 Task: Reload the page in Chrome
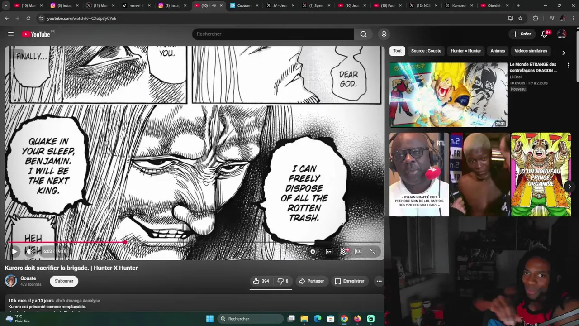tap(28, 18)
